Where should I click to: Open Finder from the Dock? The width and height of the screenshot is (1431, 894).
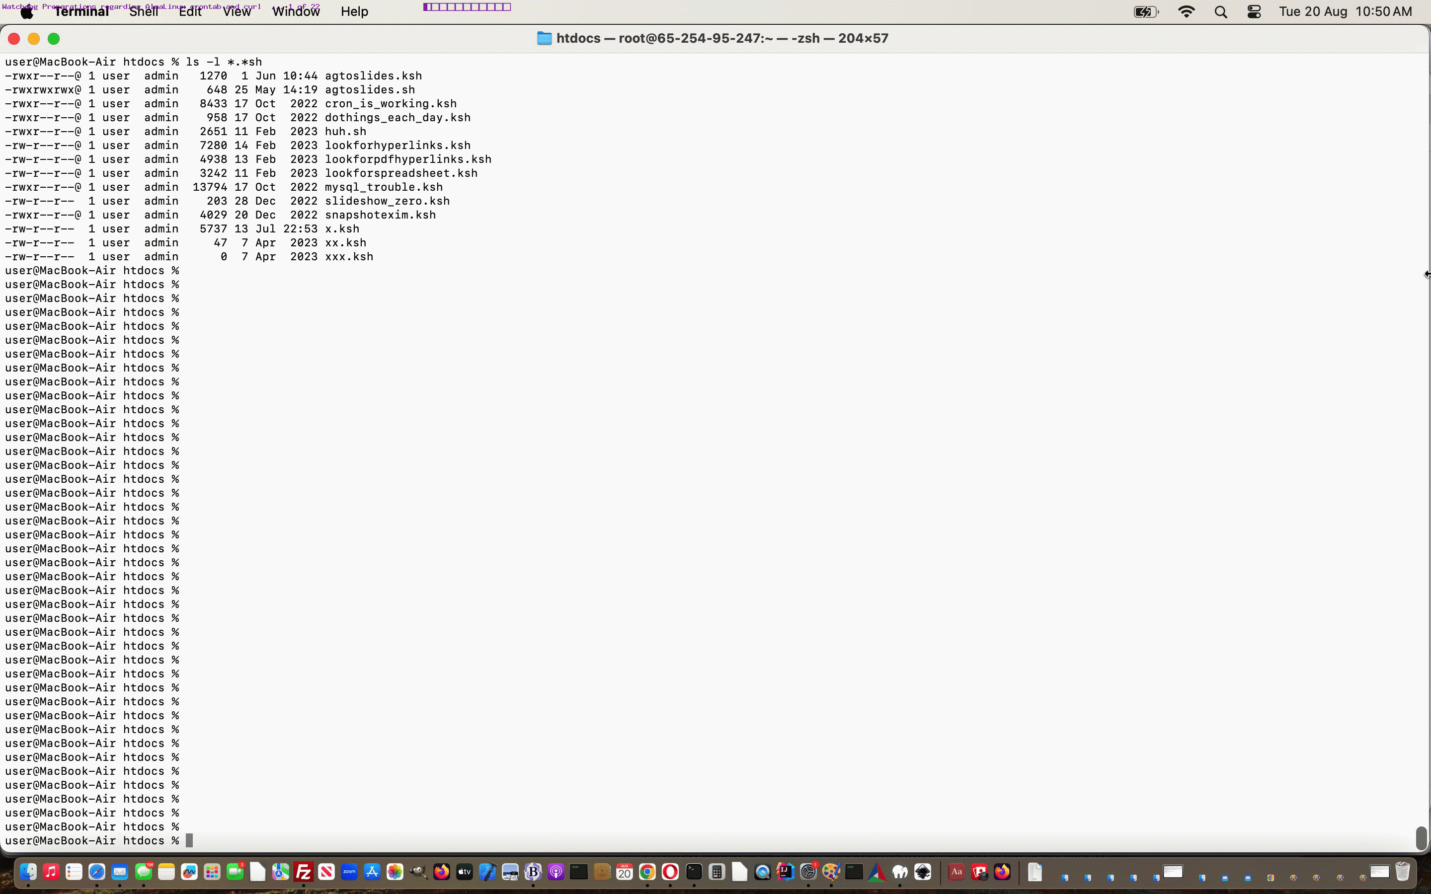(28, 872)
